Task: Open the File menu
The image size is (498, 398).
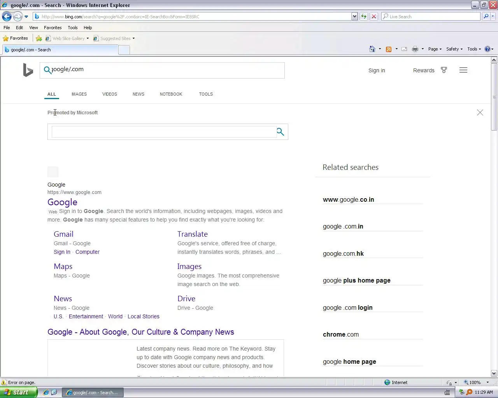Action: tap(7, 28)
